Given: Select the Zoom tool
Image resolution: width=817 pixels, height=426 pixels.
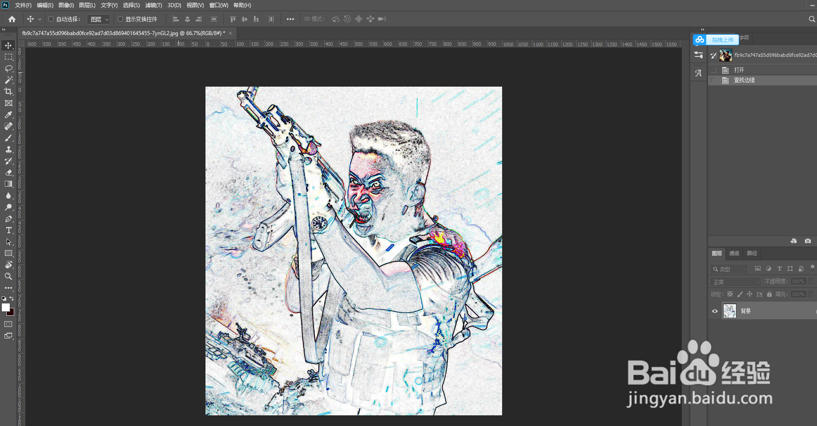Looking at the screenshot, I should click(x=8, y=276).
